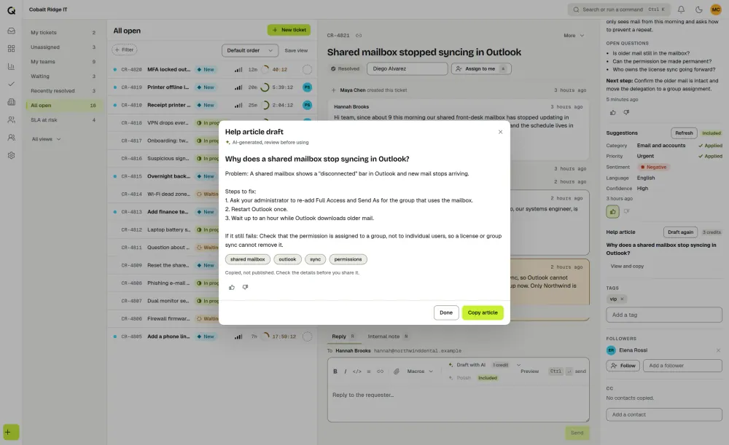The width and height of the screenshot is (729, 445).
Task: Select the 'outlook' tag chip
Action: click(287, 259)
